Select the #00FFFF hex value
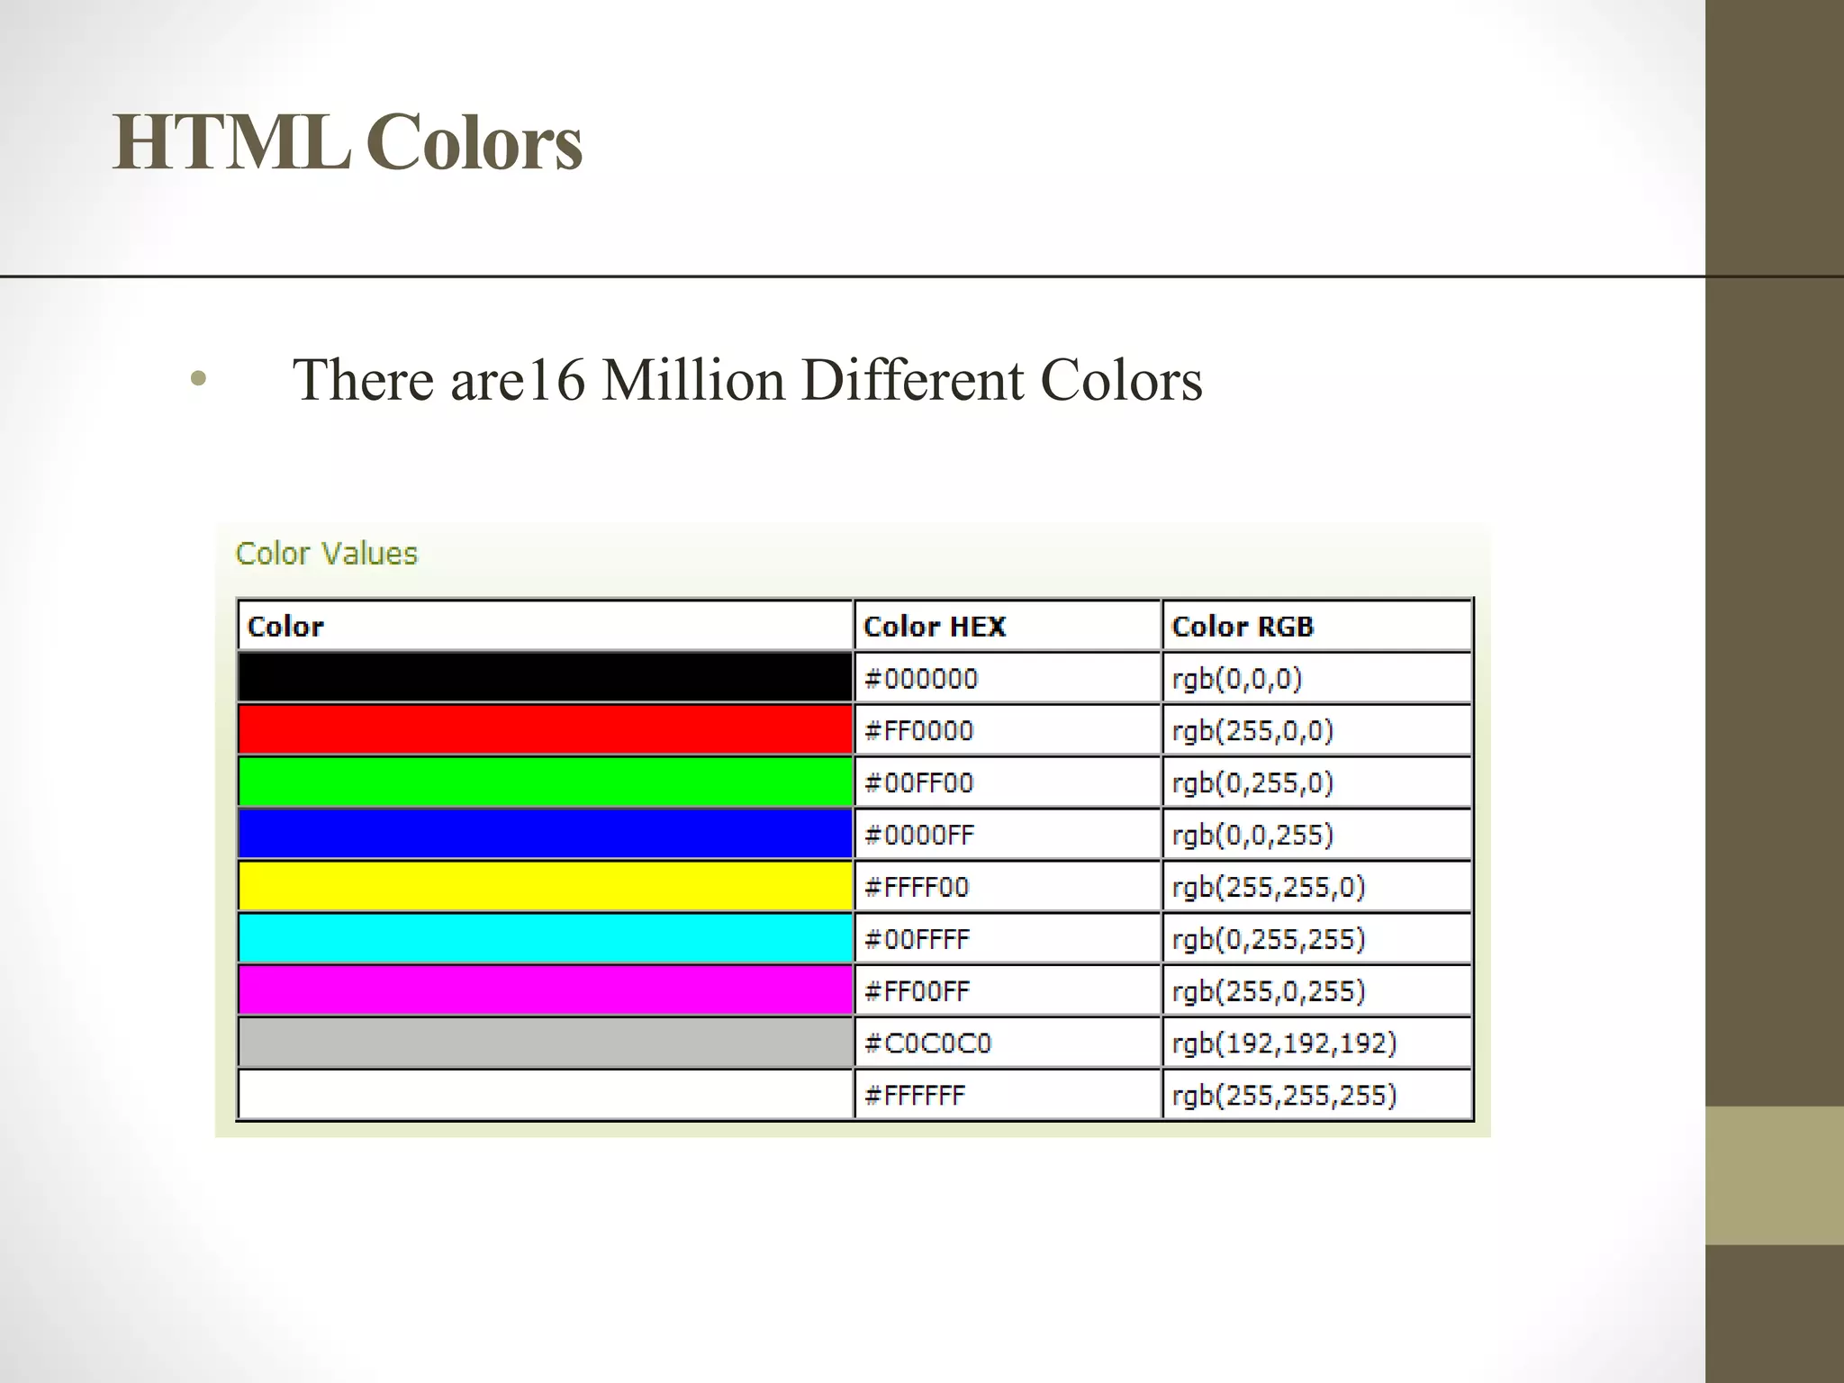The width and height of the screenshot is (1844, 1383). tap(917, 940)
